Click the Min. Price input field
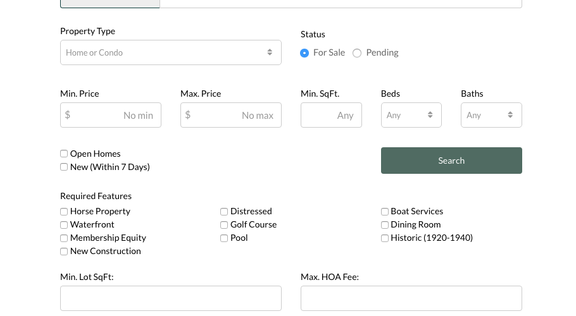This screenshot has width=576, height=316. (111, 115)
